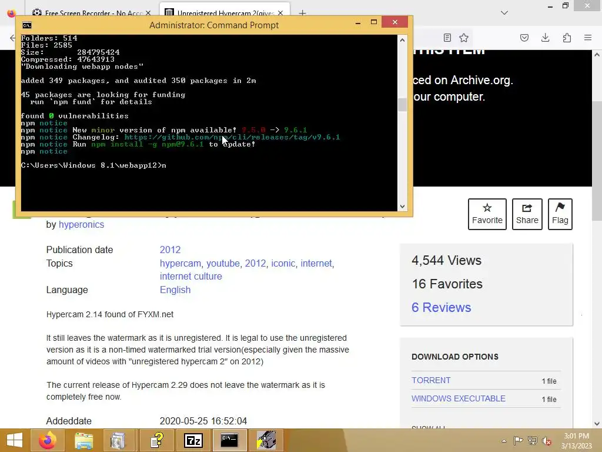
Task: Click the Firefox page scroll up arrow
Action: pos(597,55)
